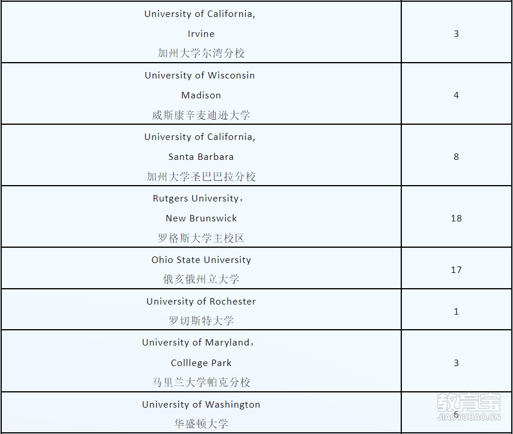
Task: Select the Chinese text 罗切斯特大学
Action: coord(201,320)
